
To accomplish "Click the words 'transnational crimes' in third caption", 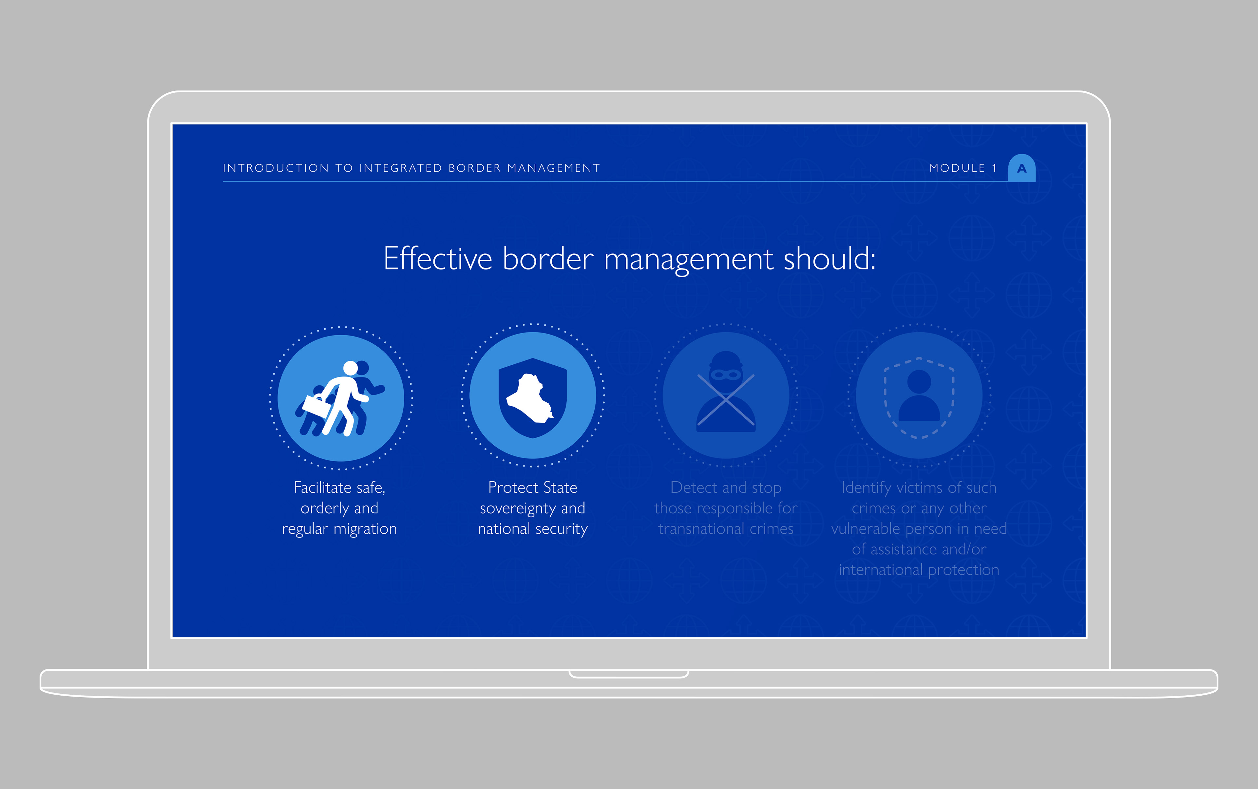I will click(x=725, y=529).
